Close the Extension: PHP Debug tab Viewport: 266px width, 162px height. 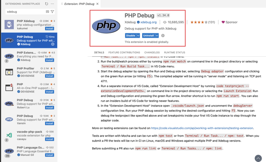point(97,4)
